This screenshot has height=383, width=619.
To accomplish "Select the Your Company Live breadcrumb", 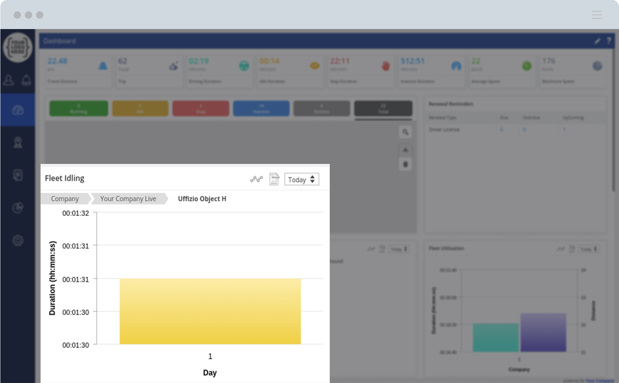I will pos(128,199).
